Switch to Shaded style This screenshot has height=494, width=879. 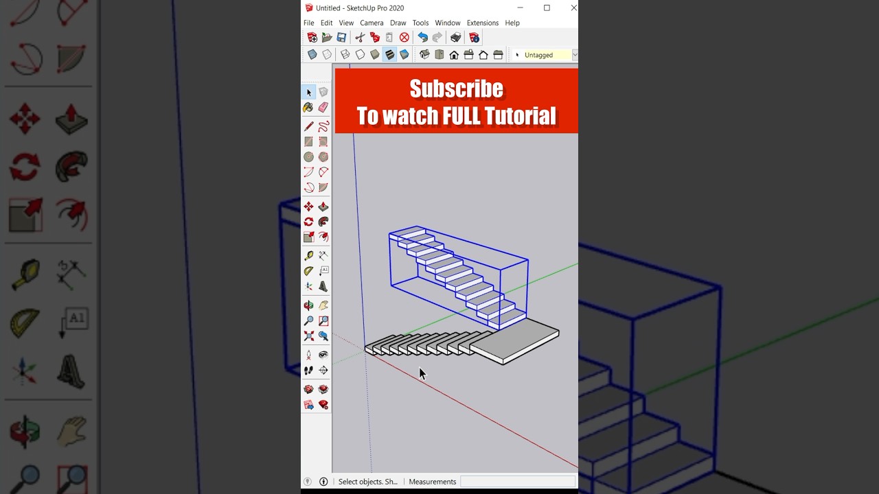375,55
